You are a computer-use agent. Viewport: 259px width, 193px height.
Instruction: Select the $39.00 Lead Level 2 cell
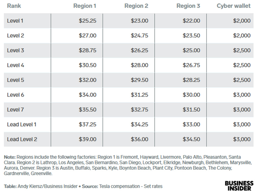click(87, 139)
